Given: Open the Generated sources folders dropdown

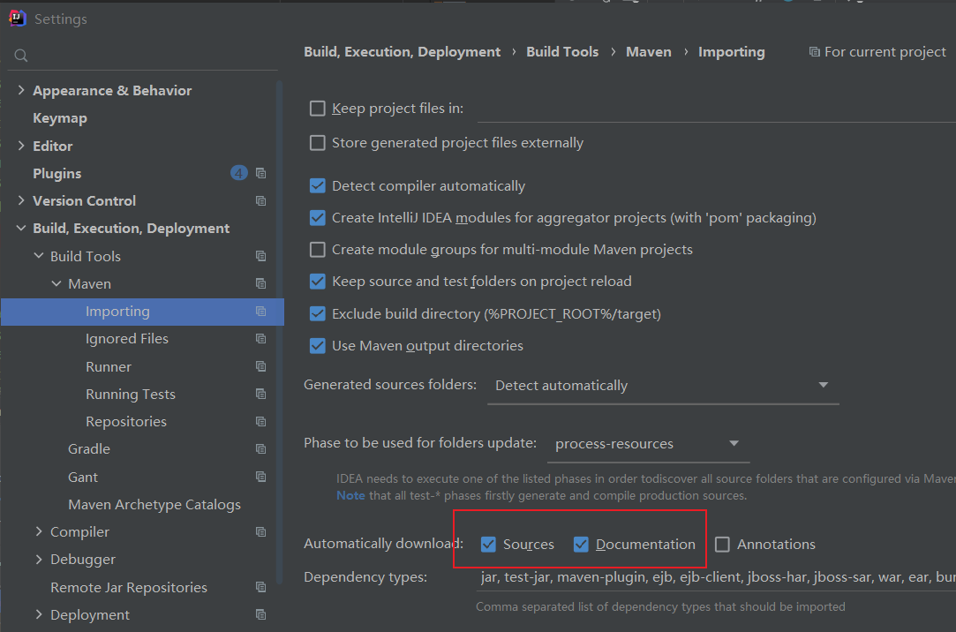Looking at the screenshot, I should coord(662,386).
